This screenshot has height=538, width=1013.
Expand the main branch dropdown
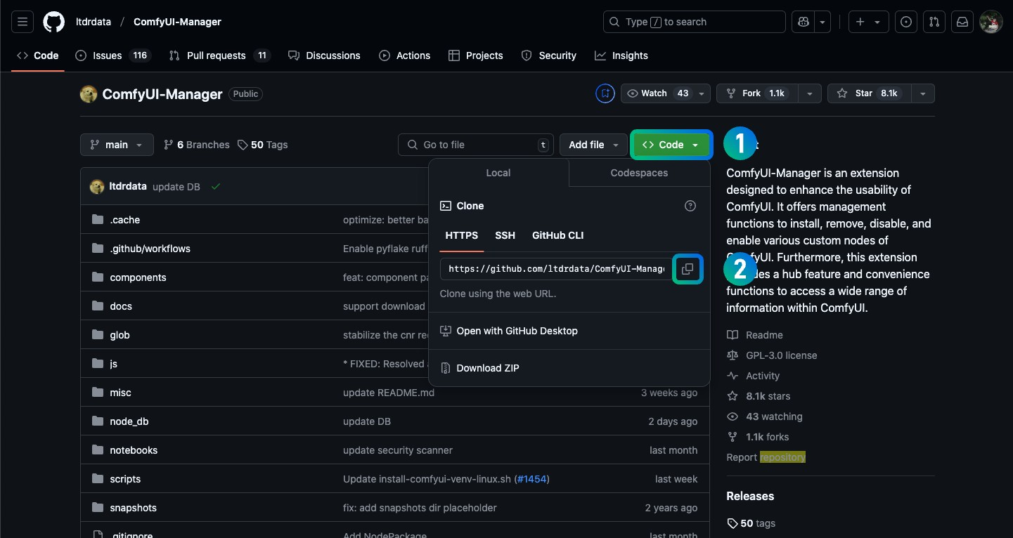(117, 145)
